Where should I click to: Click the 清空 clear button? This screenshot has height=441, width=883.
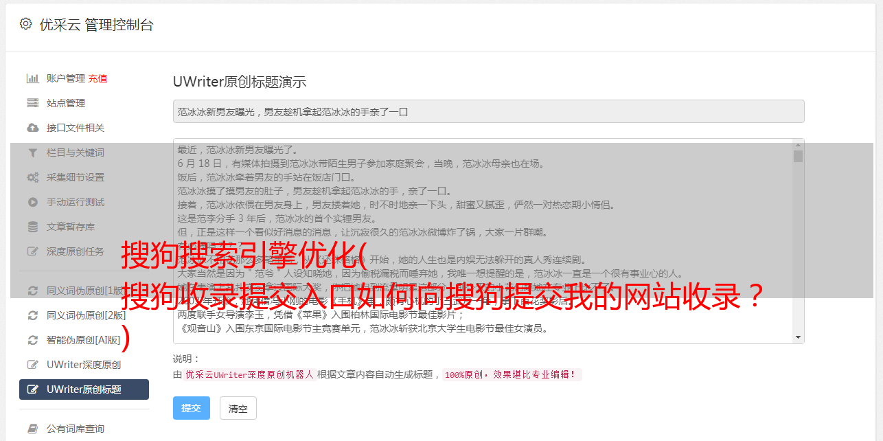(x=238, y=408)
